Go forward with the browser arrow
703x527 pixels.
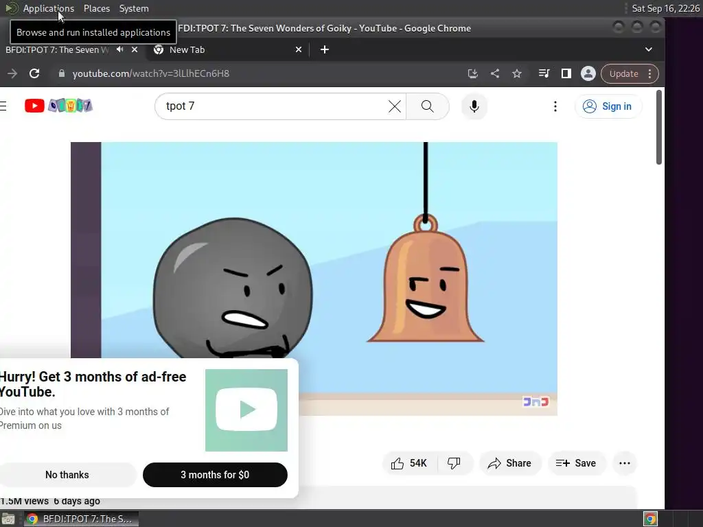(12, 73)
